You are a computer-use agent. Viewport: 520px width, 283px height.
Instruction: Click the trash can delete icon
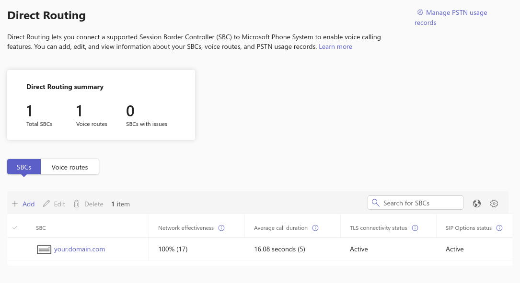(x=77, y=204)
